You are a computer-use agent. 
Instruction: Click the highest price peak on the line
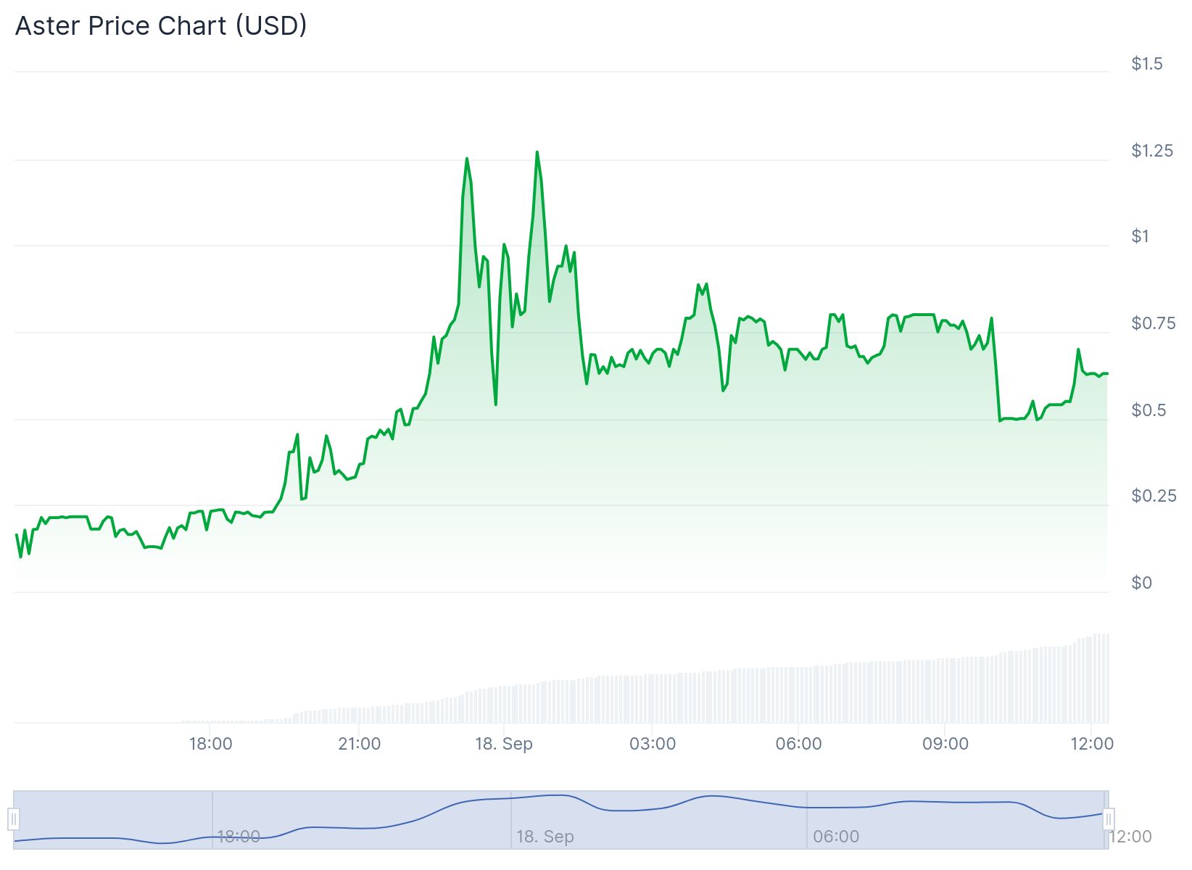[x=537, y=152]
